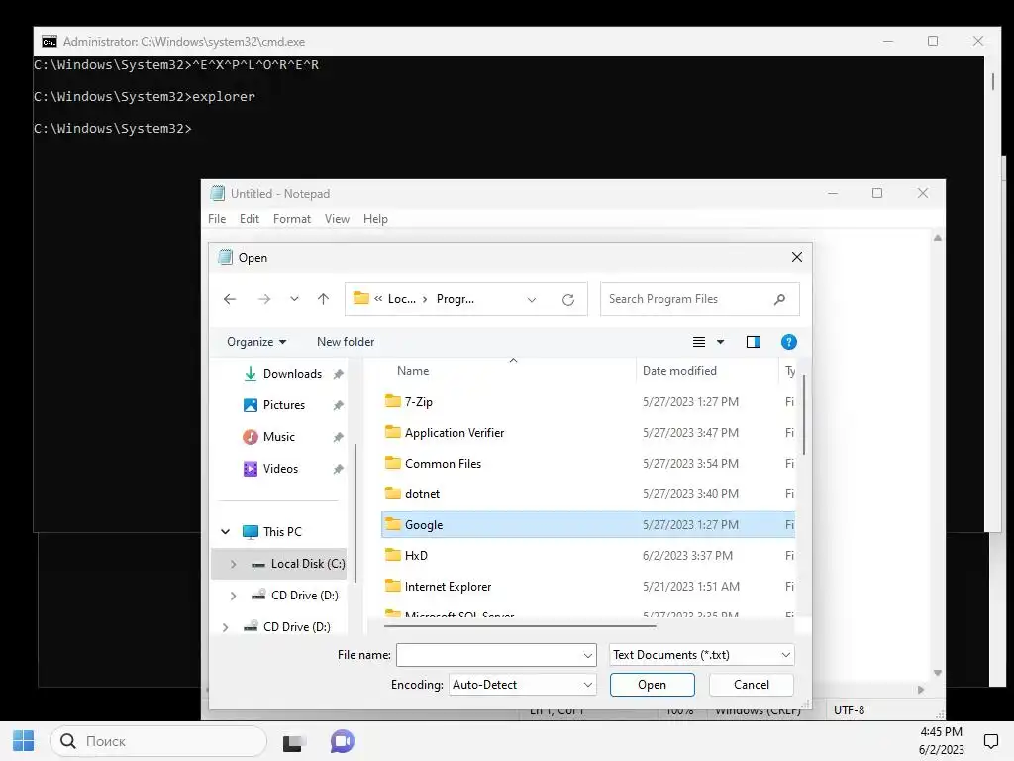The image size is (1014, 761).
Task: Click the pin icon next to Music
Action: 338,437
